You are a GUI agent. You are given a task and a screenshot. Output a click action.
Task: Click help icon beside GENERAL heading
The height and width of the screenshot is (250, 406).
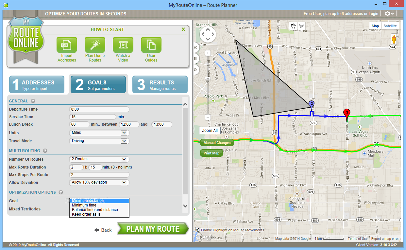coord(33,101)
